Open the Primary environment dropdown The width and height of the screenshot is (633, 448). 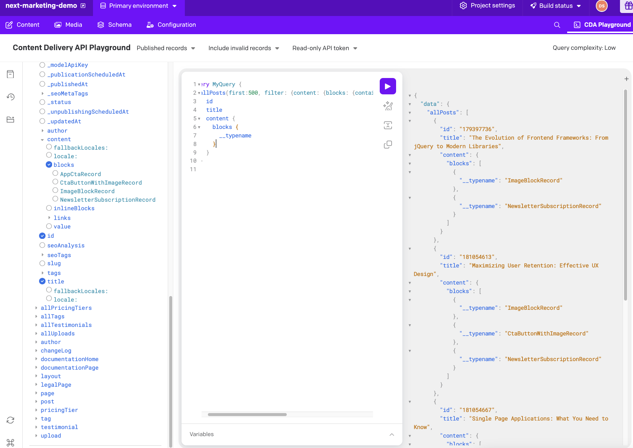[139, 6]
